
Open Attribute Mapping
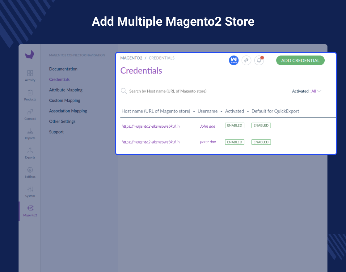coord(66,90)
